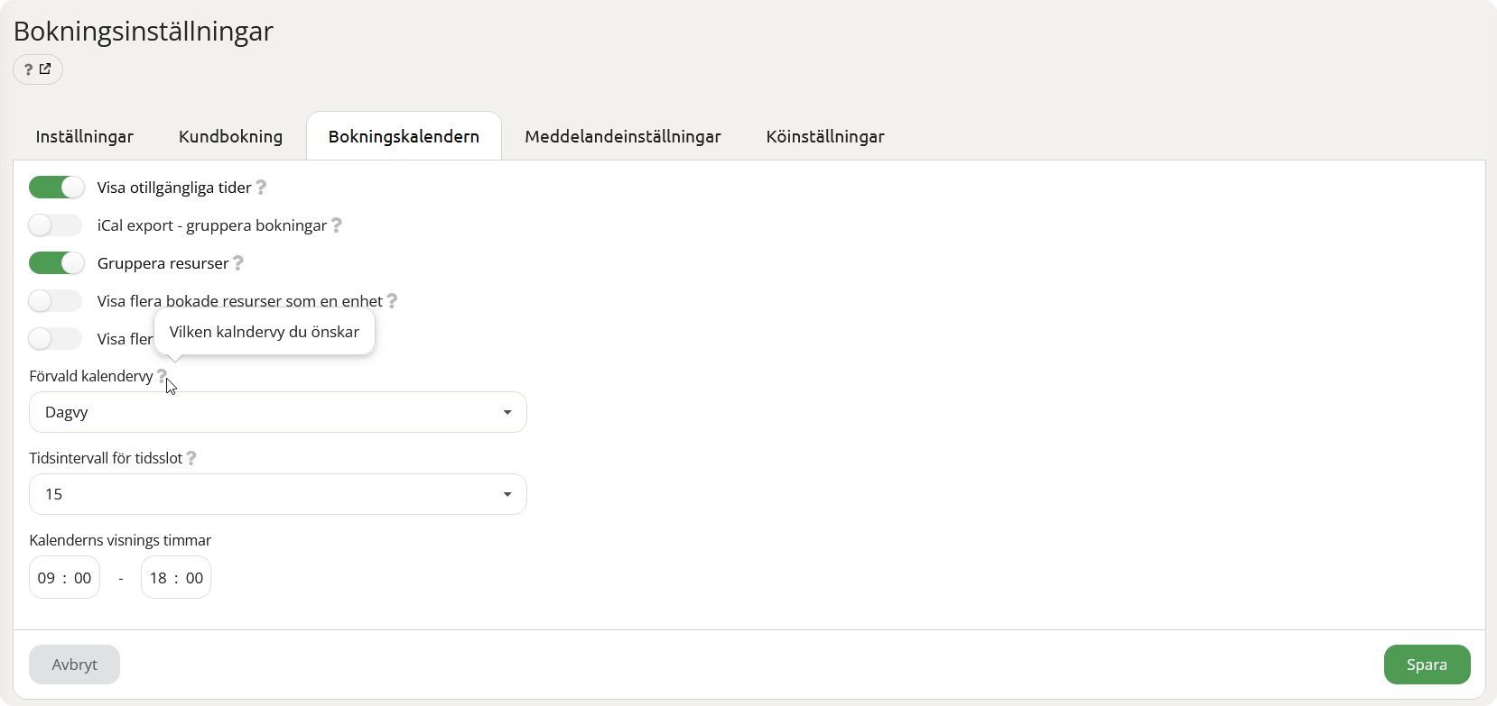The height and width of the screenshot is (706, 1497).
Task: Open the Meddelandeinställningar tab
Action: point(623,136)
